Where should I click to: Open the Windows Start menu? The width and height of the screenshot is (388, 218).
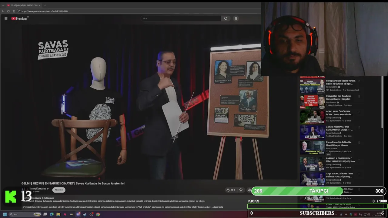[x=5, y=214]
